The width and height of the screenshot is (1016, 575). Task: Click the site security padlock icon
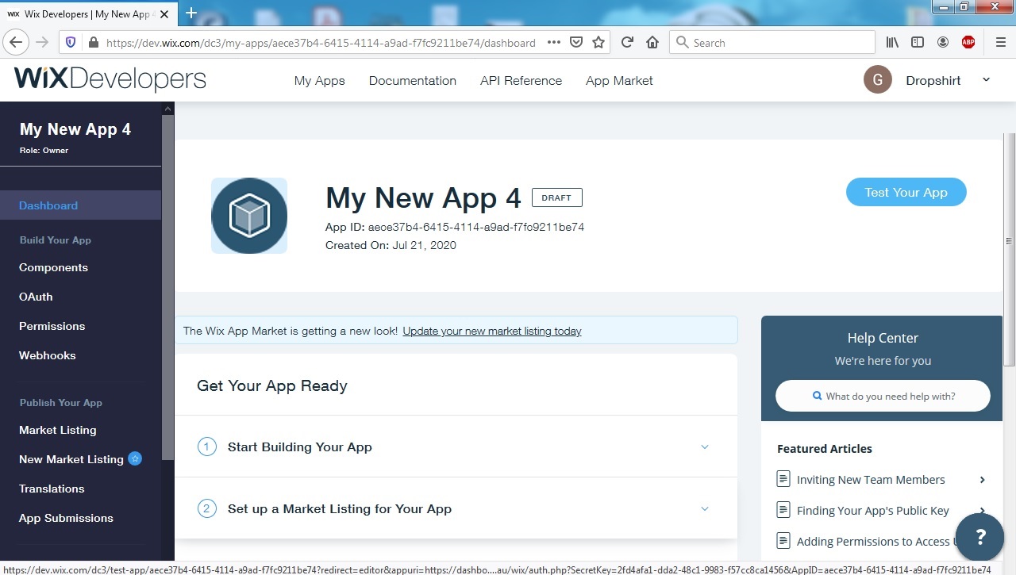click(94, 43)
